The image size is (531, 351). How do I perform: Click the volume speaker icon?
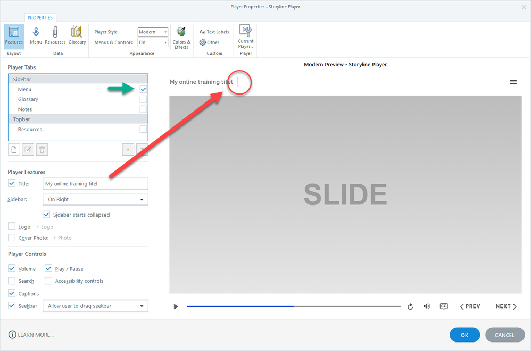427,306
